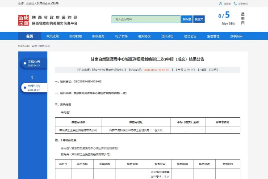268x179 pixels.
Task: Go to 机构职能 in the navigation bar
Action: (75, 36)
